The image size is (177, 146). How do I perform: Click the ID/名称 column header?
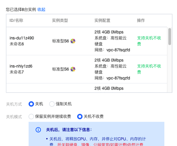tap(16, 20)
